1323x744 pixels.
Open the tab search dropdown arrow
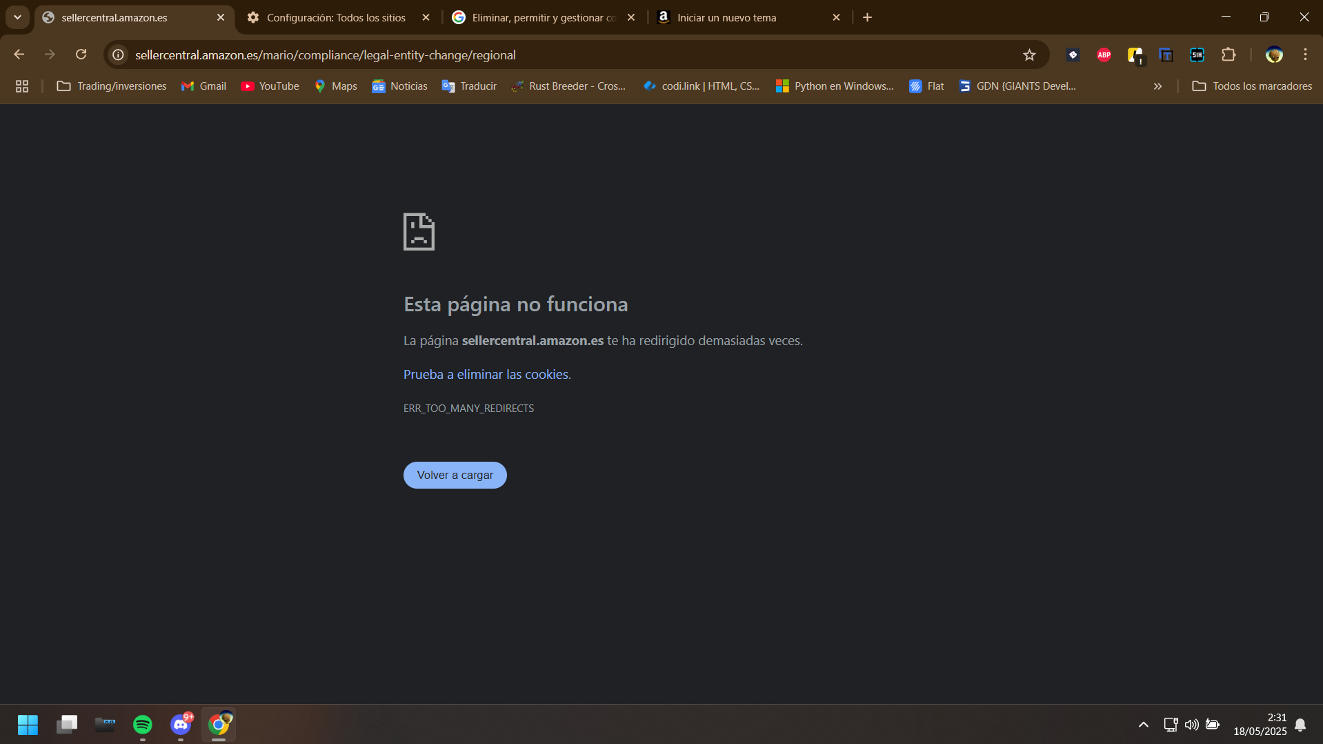[x=17, y=17]
